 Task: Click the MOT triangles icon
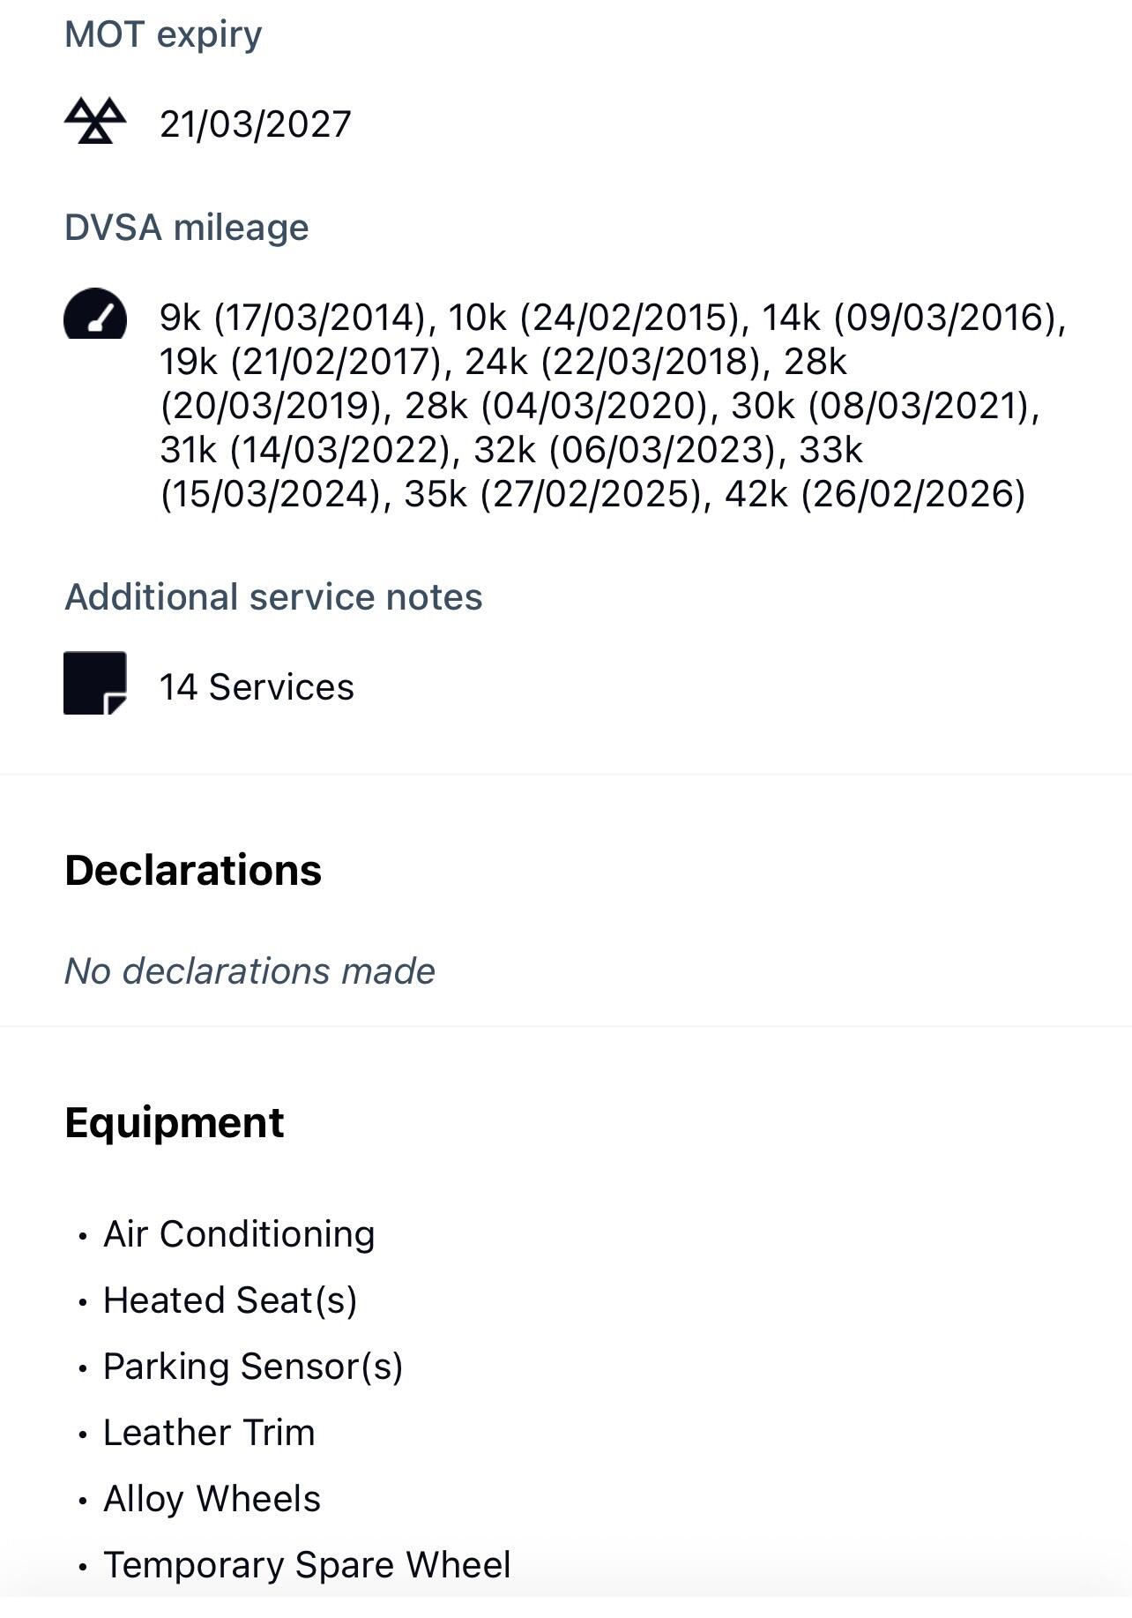point(95,121)
